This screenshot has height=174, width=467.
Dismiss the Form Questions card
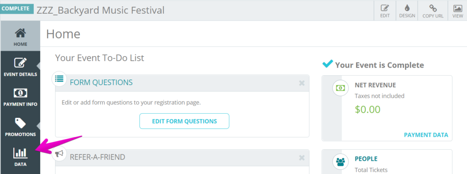point(302,83)
